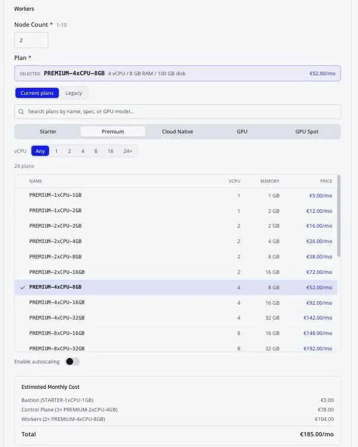Click the €5.00/mo price cell
This screenshot has width=358, height=447.
tap(321, 196)
